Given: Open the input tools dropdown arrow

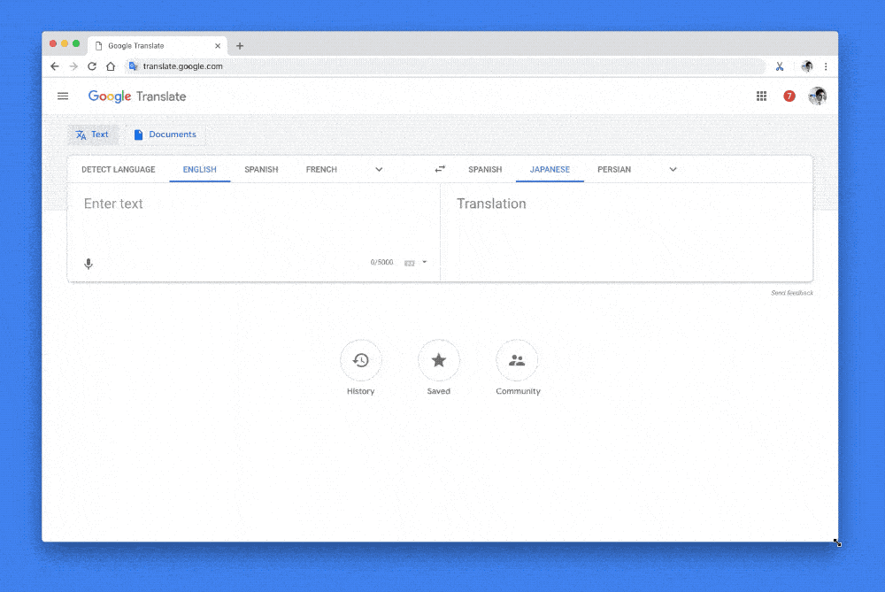Looking at the screenshot, I should (425, 263).
